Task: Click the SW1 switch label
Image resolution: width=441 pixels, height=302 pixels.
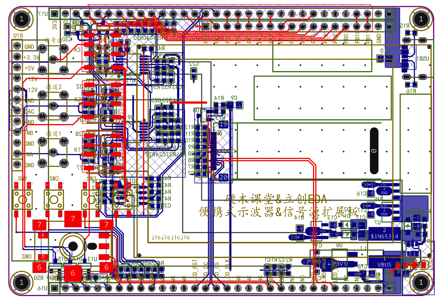Action: pyautogui.click(x=22, y=178)
